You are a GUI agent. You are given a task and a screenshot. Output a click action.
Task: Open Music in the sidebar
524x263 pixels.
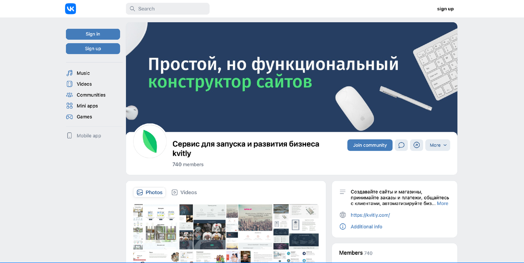83,73
